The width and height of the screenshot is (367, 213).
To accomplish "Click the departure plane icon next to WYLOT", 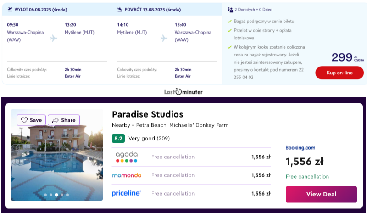I will click(10, 9).
